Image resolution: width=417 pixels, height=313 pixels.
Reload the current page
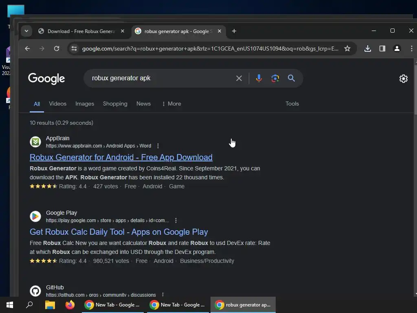tap(57, 48)
